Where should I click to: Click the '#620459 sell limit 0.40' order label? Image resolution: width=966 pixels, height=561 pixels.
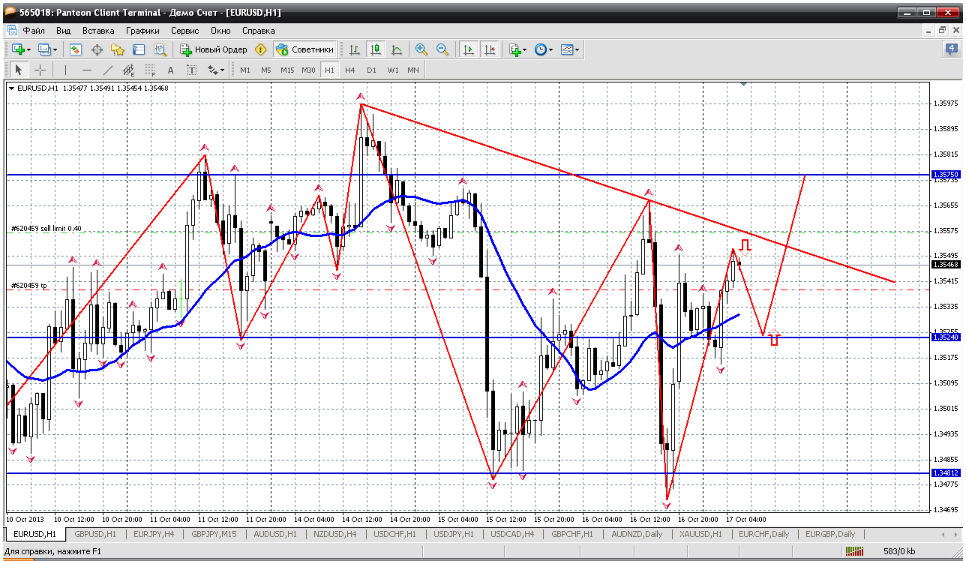[x=46, y=228]
